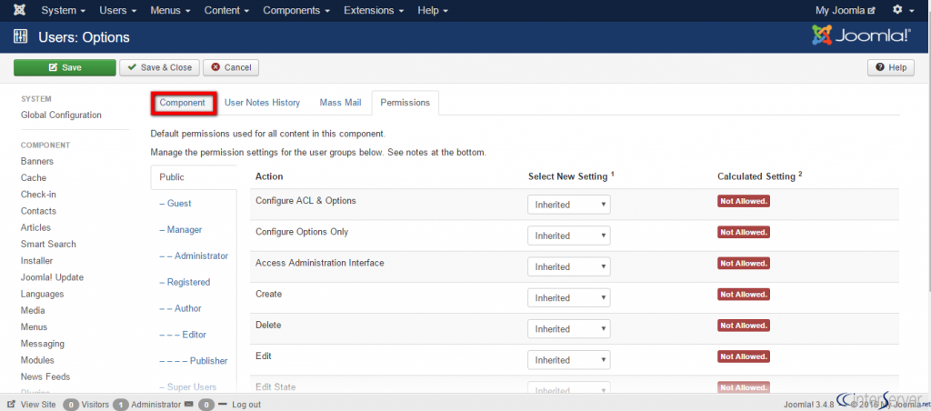Open News Feeds component options
Image resolution: width=931 pixels, height=411 pixels.
(45, 377)
